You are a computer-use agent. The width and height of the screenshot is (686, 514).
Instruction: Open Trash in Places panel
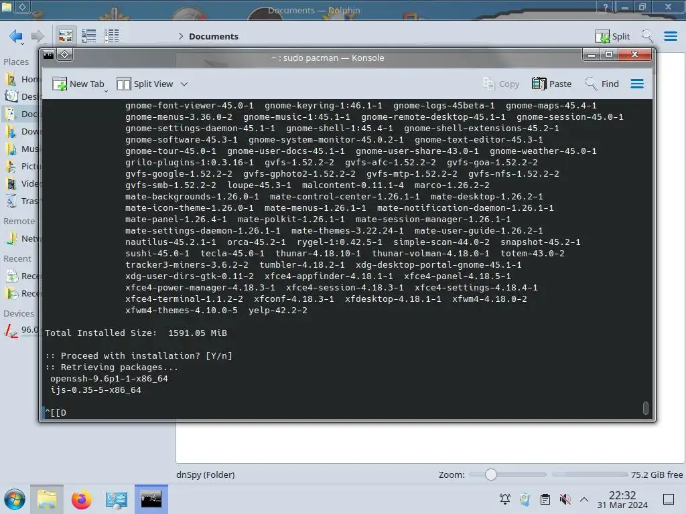click(x=22, y=201)
